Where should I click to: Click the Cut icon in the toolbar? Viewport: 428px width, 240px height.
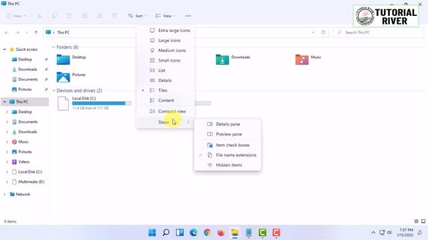coord(39,16)
